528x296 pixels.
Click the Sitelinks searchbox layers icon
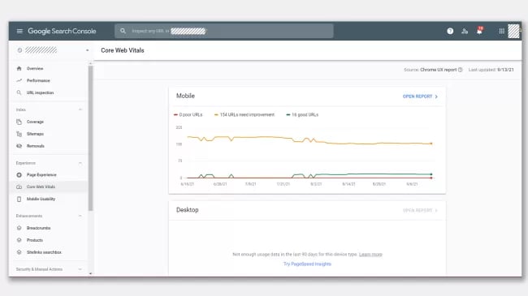pyautogui.click(x=19, y=252)
